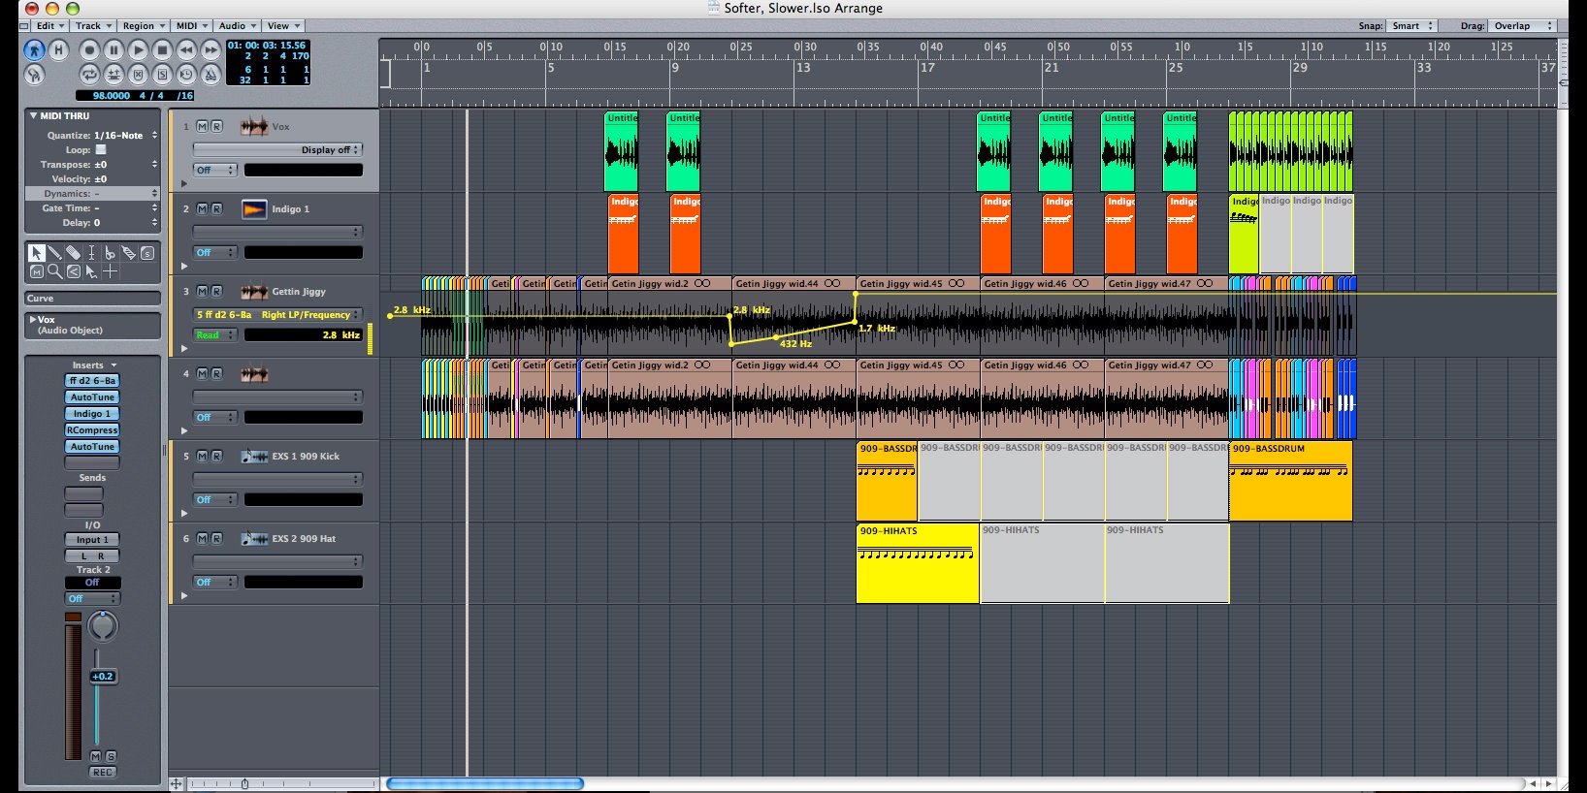Toggle Cycle mode in the transport
Viewport: 1587px width, 793px height.
[x=89, y=74]
